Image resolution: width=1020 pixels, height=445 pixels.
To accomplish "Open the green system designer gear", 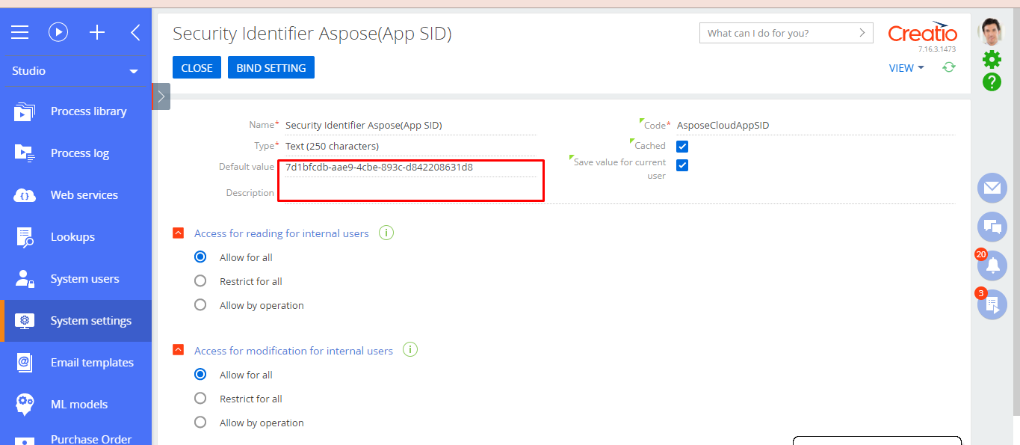I will [992, 59].
